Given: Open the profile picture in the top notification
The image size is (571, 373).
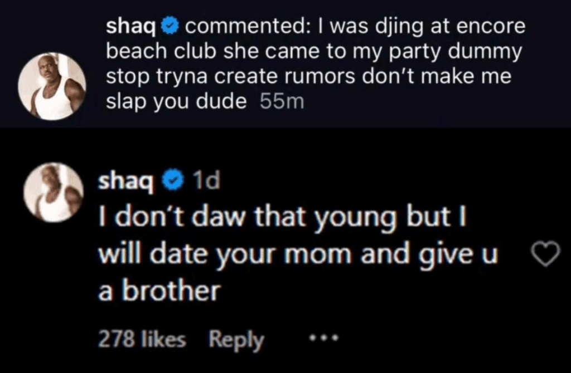Looking at the screenshot, I should (52, 86).
